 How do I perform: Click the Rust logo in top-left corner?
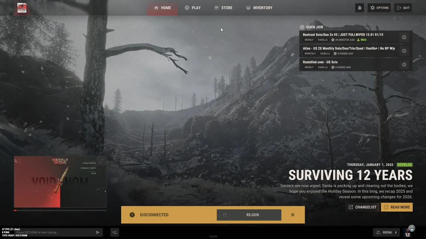tap(22, 8)
